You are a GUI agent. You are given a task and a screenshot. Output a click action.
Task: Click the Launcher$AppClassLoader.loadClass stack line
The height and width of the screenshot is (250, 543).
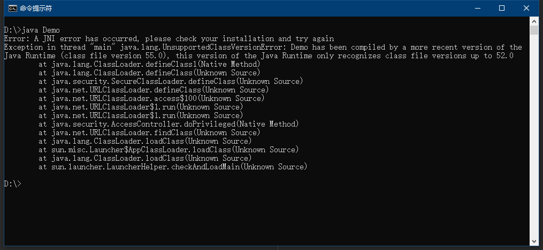(169, 150)
